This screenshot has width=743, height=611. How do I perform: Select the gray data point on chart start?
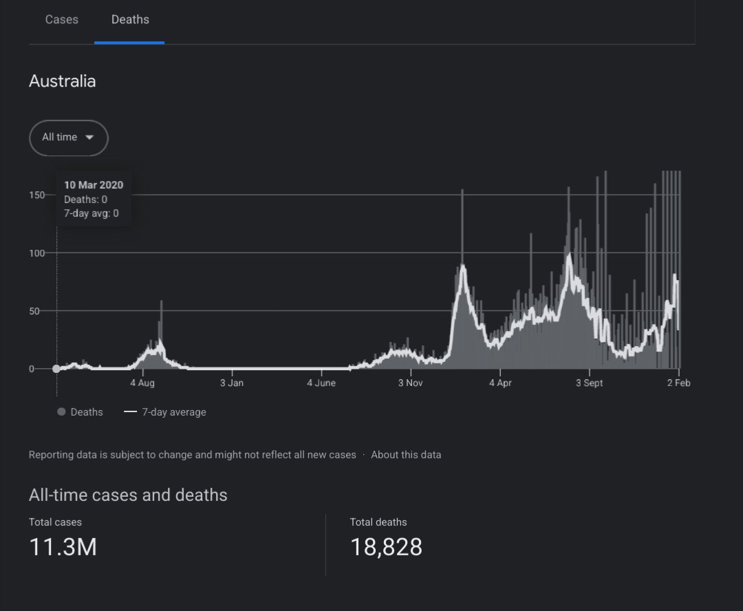pyautogui.click(x=56, y=368)
